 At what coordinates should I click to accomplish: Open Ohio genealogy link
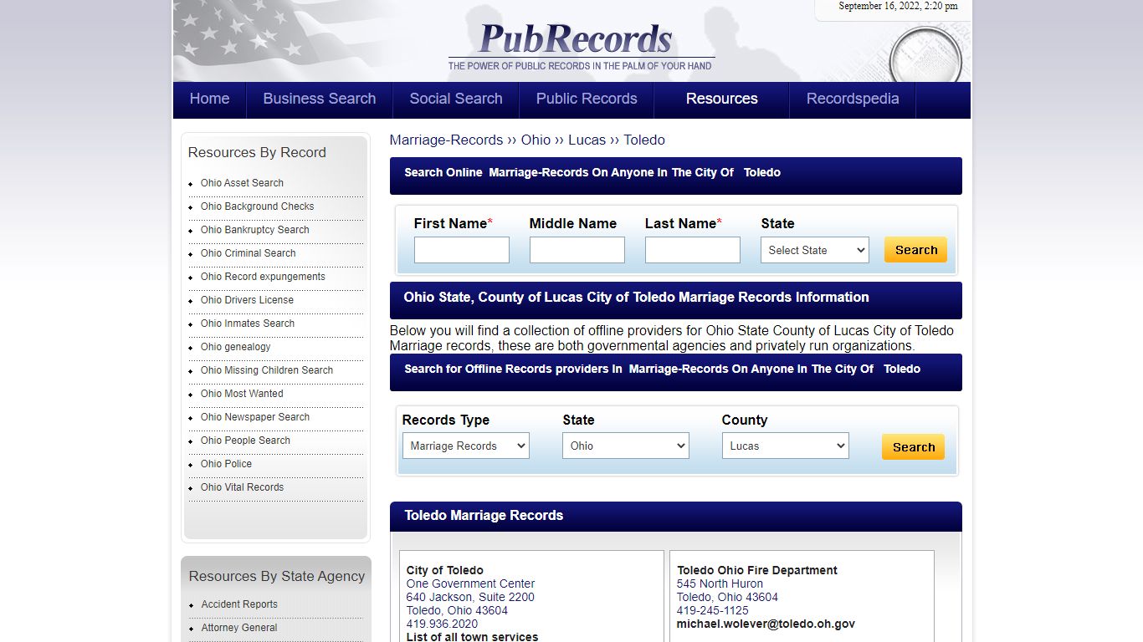click(x=236, y=347)
